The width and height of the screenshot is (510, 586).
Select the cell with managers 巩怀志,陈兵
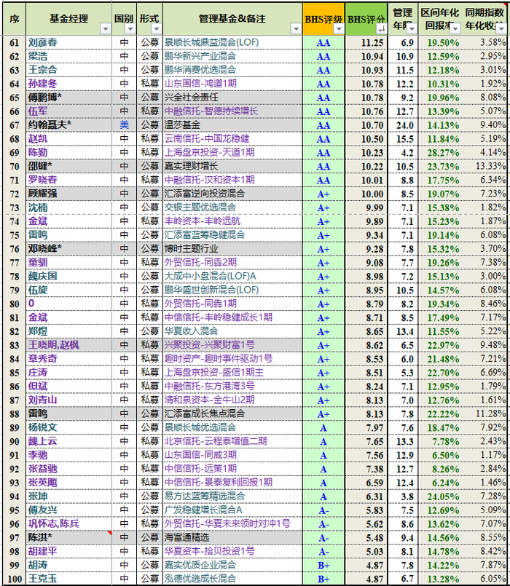pos(68,524)
